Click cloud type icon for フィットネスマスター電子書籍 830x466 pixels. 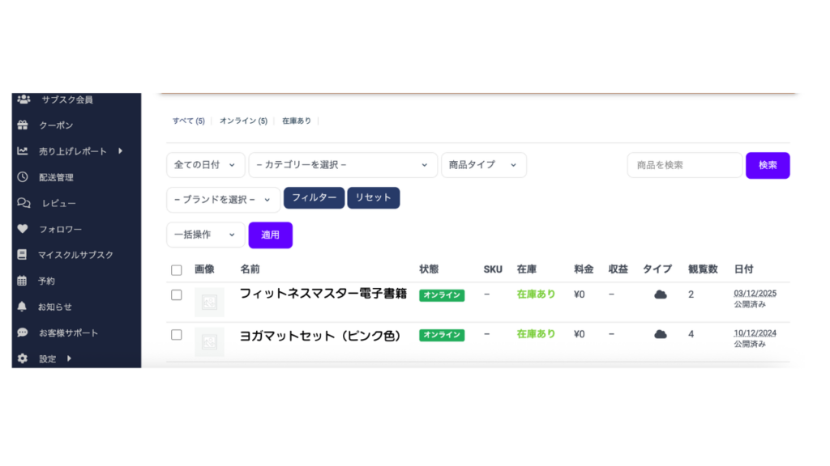coord(660,294)
